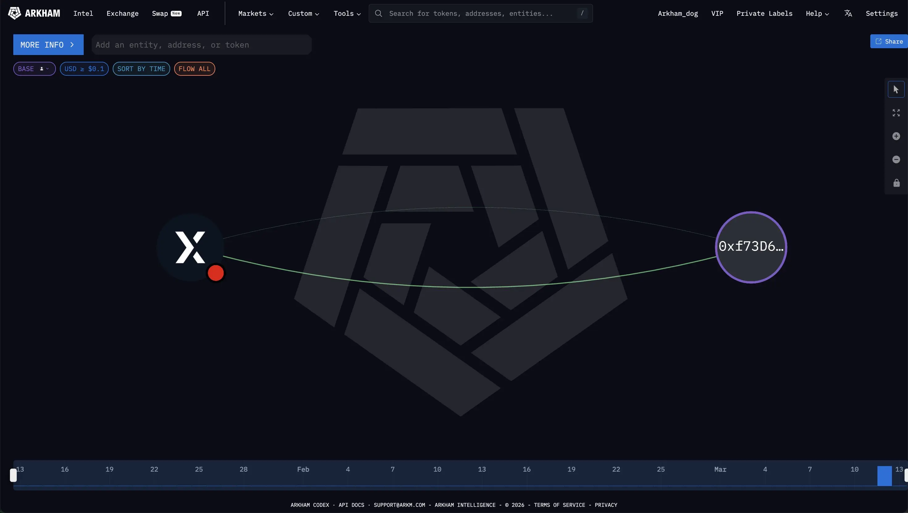Viewport: 908px width, 513px height.
Task: Expand the Tools dropdown menu
Action: [x=347, y=13]
